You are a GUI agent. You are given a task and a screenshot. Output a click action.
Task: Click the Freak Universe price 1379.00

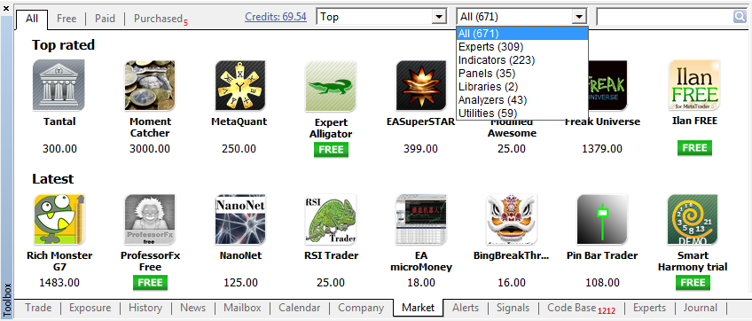click(602, 149)
